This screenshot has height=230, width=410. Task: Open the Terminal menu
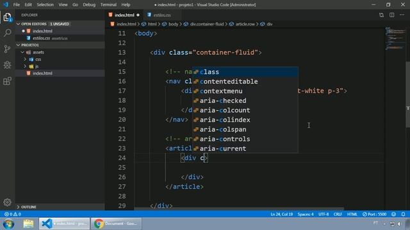coord(108,4)
